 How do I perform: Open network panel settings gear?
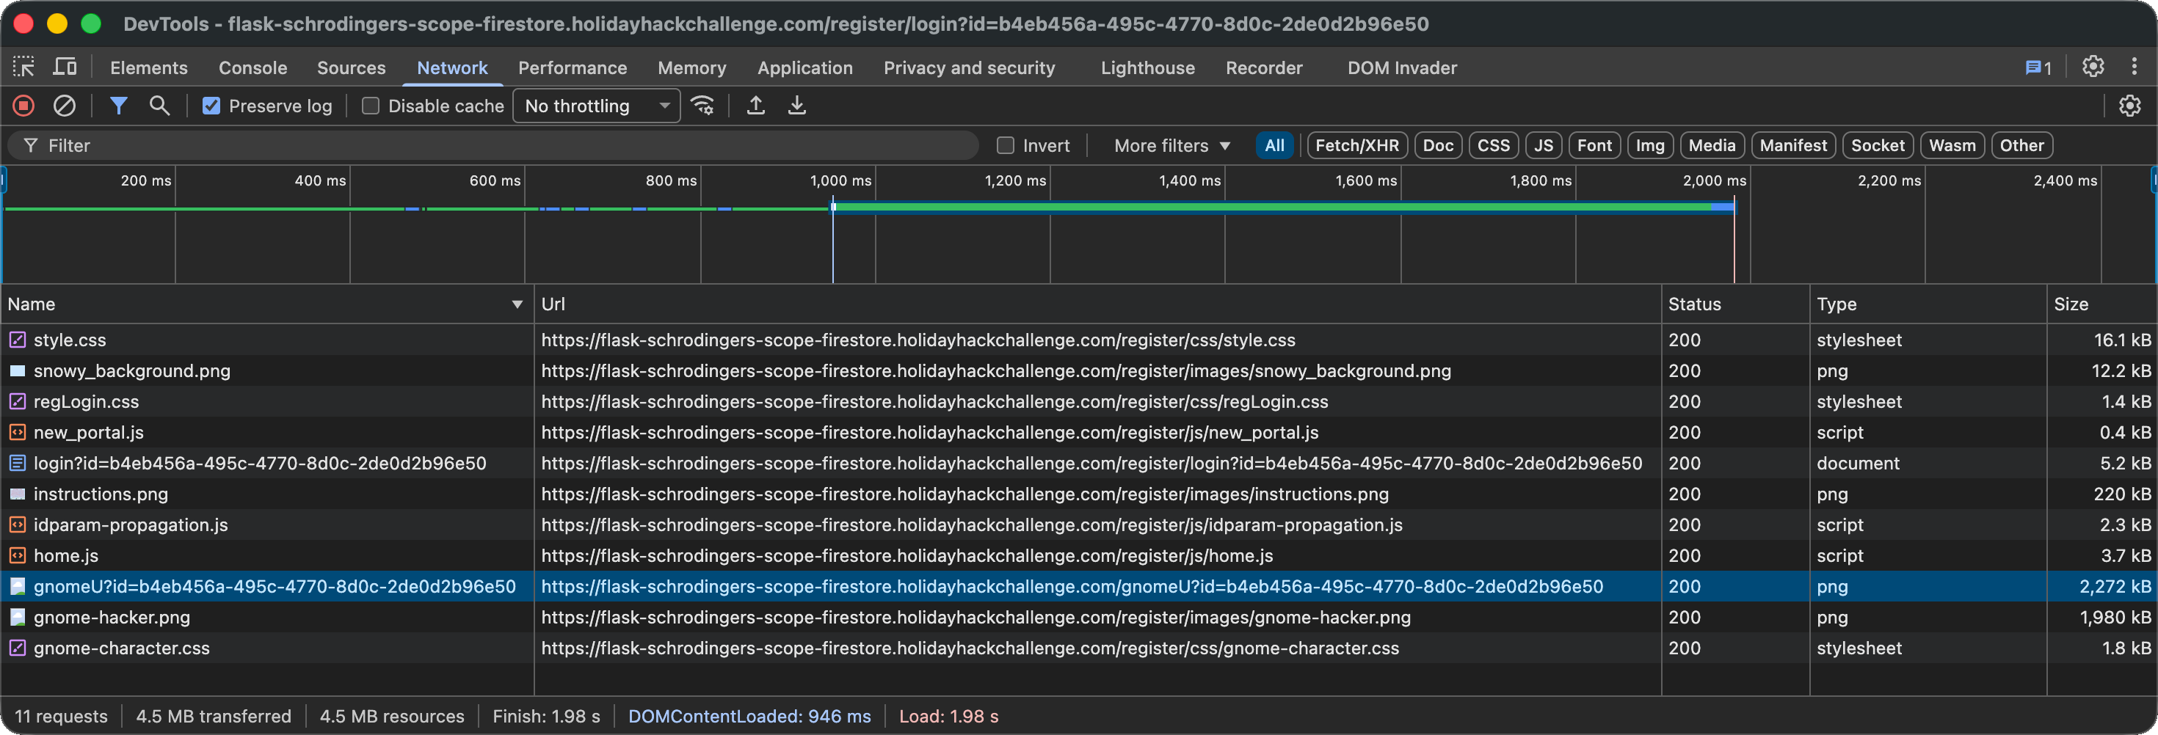2129,106
